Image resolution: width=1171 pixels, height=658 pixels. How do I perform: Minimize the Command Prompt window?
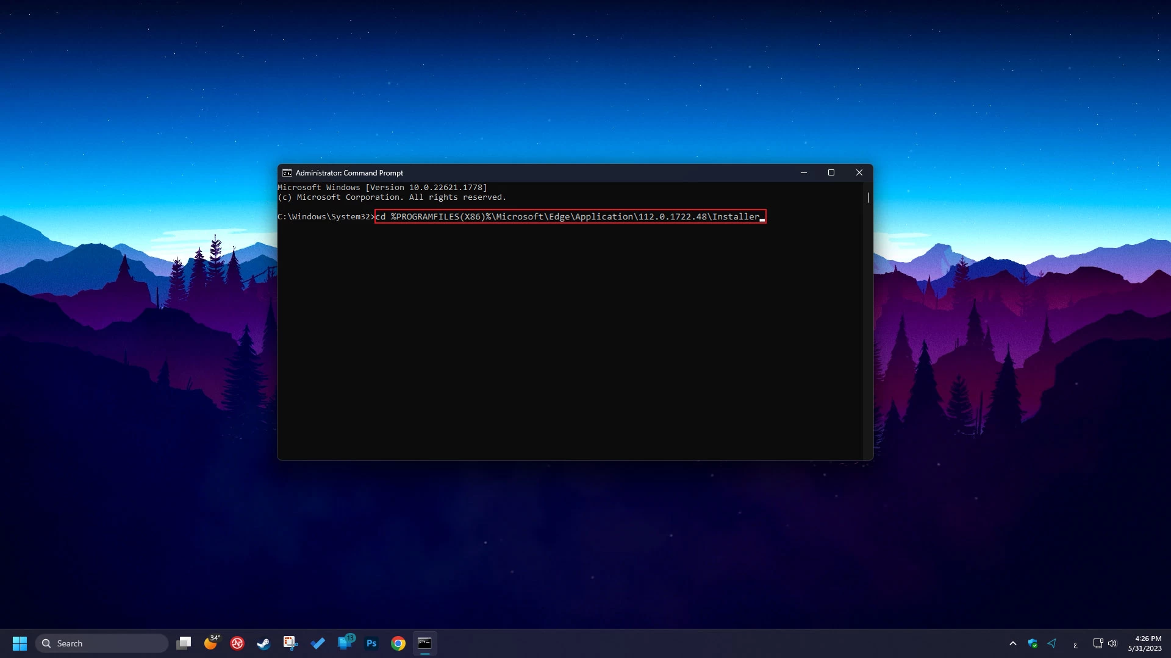point(804,173)
